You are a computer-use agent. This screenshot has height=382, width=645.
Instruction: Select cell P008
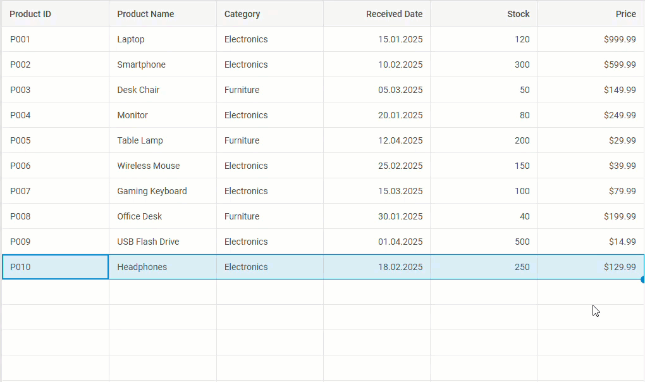[55, 216]
